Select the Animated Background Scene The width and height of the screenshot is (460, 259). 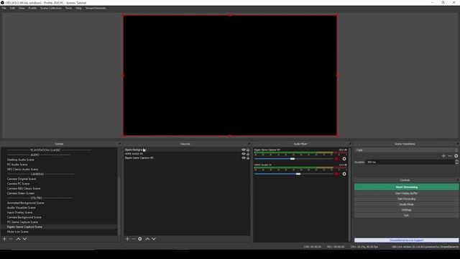click(x=26, y=203)
